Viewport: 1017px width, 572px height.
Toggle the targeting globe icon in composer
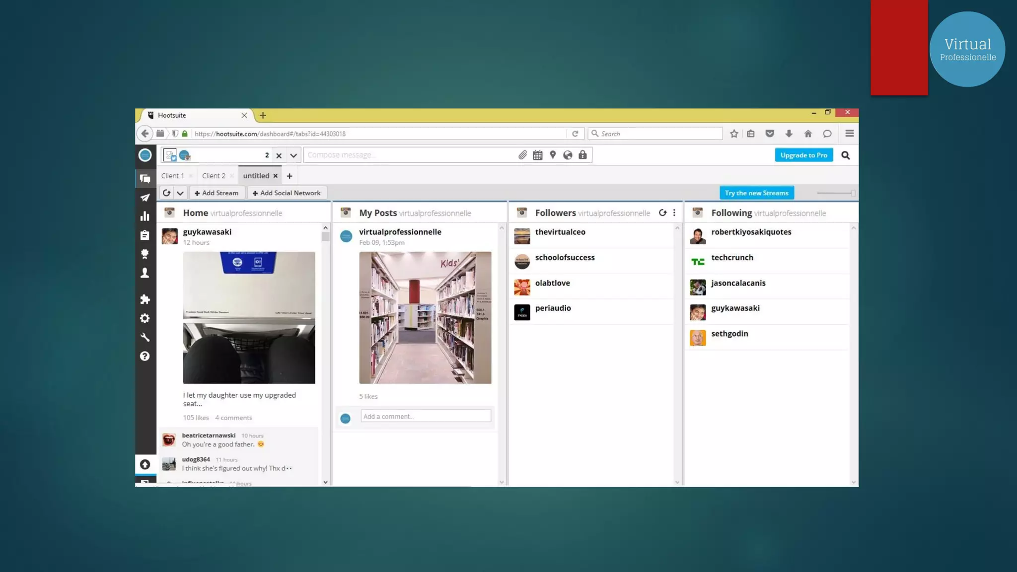[x=568, y=155]
